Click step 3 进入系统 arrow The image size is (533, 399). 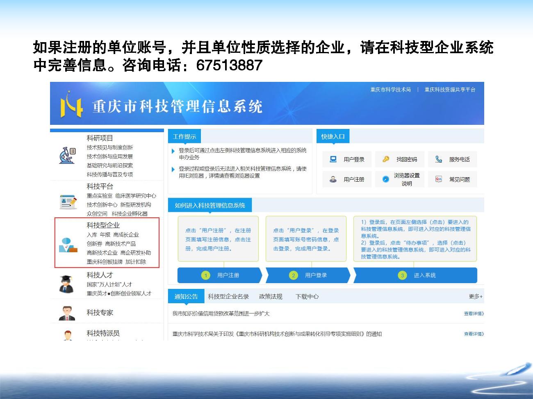pyautogui.click(x=416, y=275)
